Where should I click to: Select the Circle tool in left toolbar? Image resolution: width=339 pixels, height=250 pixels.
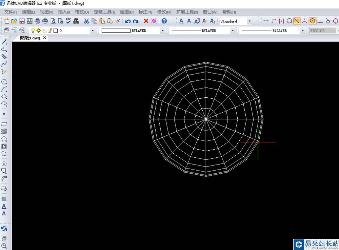pyautogui.click(x=4, y=82)
